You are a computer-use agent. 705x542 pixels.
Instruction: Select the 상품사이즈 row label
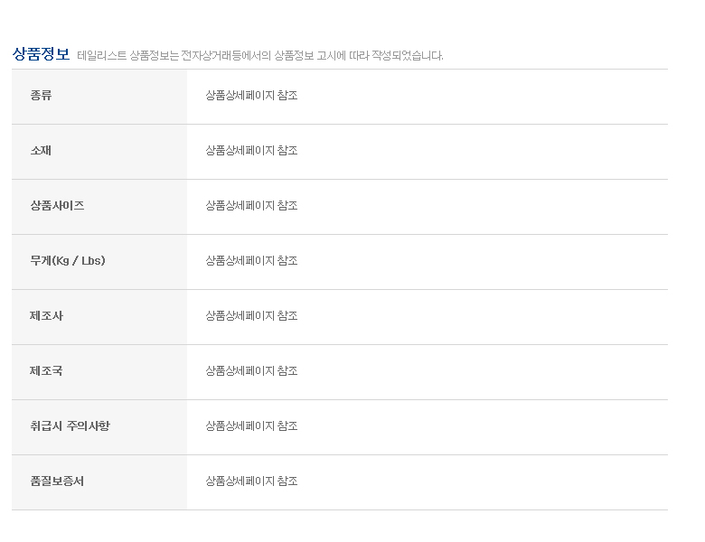[57, 206]
